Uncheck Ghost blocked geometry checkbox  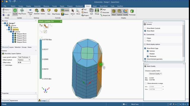point(145,59)
